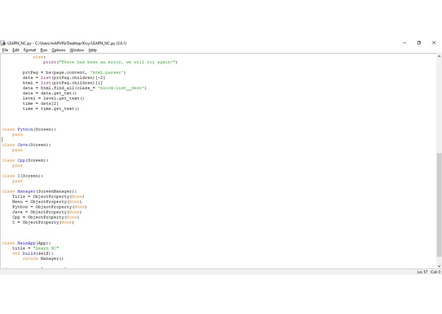
Task: Open the Window menu
Action: 77,50
